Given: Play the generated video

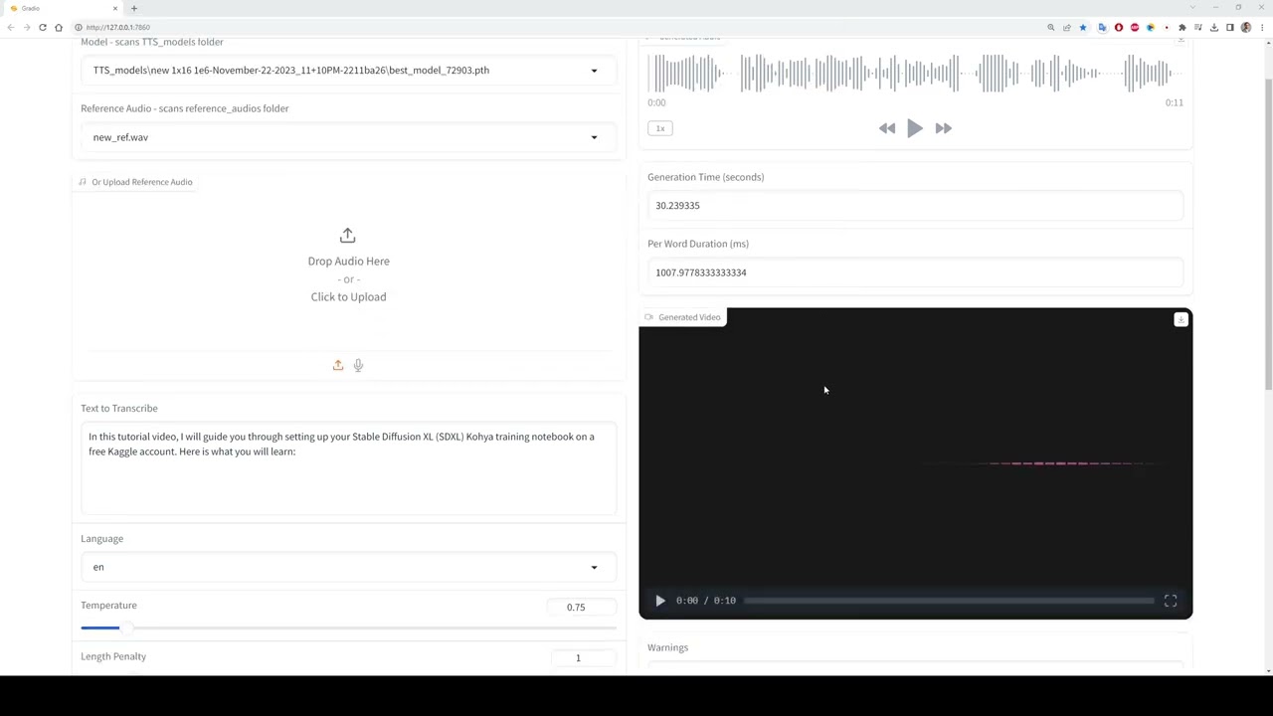Looking at the screenshot, I should pyautogui.click(x=660, y=601).
